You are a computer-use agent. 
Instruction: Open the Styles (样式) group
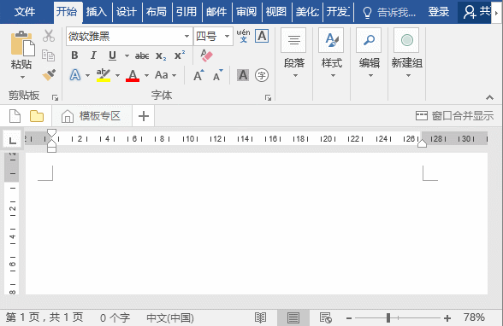pos(331,54)
